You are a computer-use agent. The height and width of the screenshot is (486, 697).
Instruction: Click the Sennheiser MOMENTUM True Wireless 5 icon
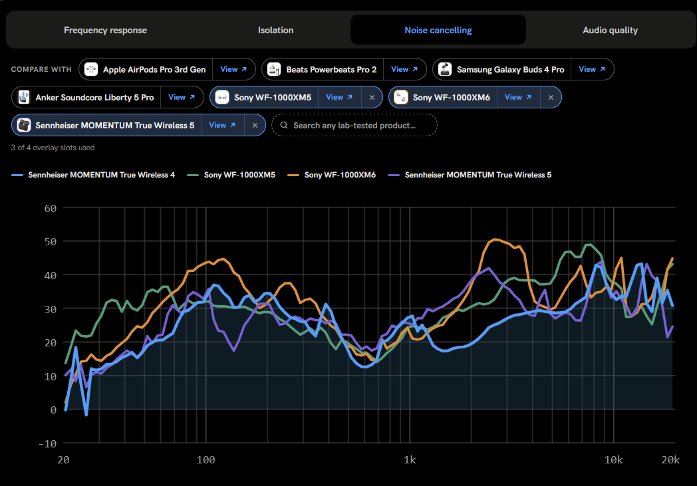point(23,125)
